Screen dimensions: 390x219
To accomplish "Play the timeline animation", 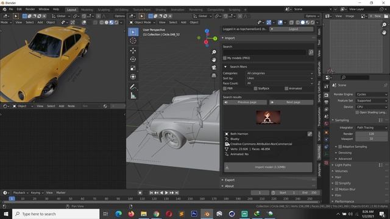I will pyautogui.click(x=166, y=193).
